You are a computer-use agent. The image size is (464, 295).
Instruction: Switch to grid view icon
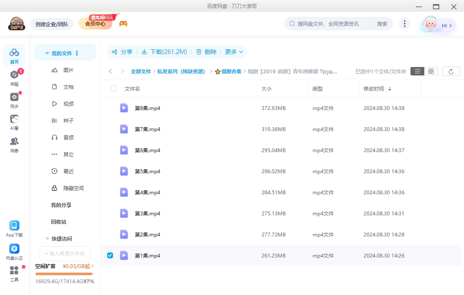431,71
